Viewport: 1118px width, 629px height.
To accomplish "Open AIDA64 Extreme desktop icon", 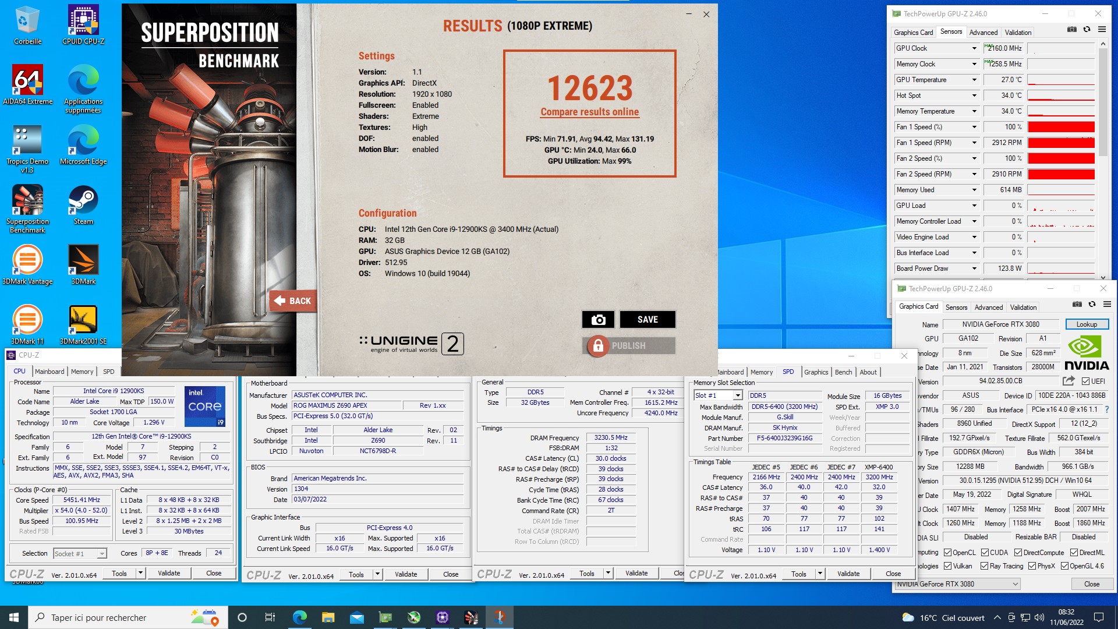I will [27, 85].
